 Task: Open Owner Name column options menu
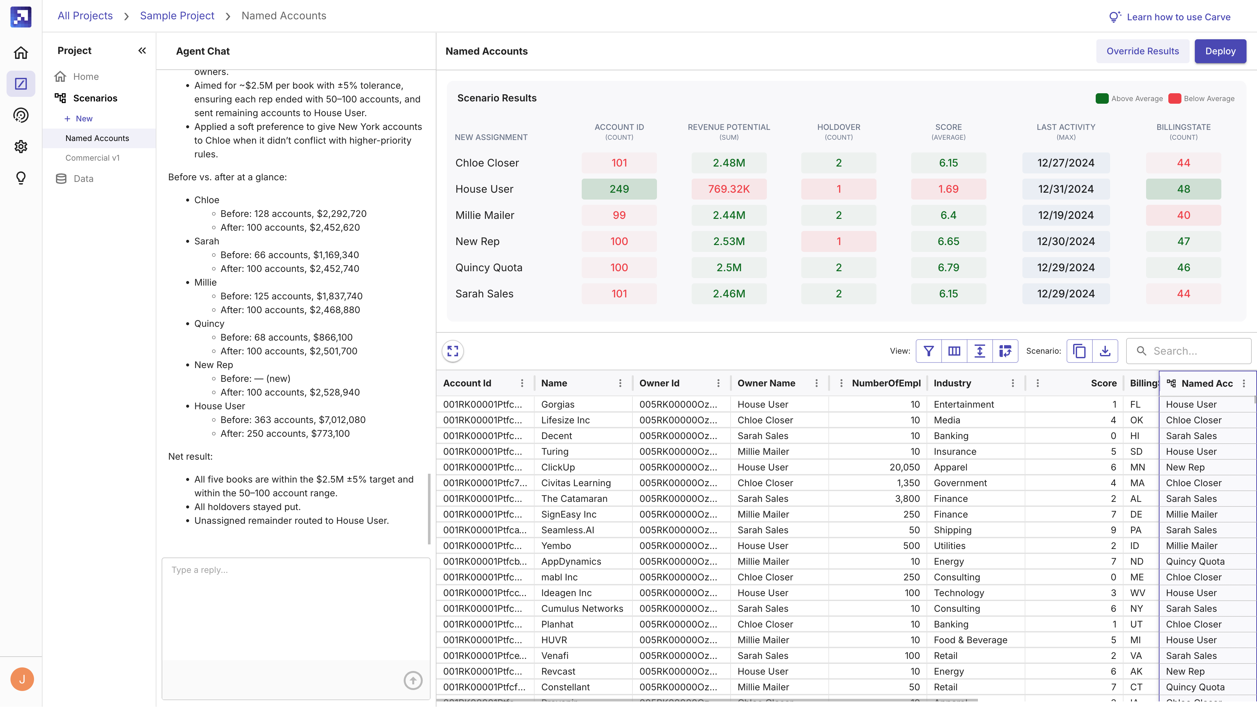tap(816, 383)
